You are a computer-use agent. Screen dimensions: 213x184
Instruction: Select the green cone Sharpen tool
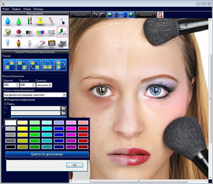click(19, 21)
